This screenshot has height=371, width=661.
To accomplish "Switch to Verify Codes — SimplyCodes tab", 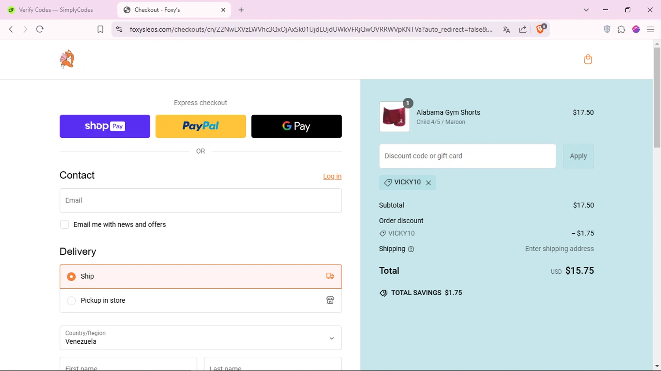I will point(56,10).
